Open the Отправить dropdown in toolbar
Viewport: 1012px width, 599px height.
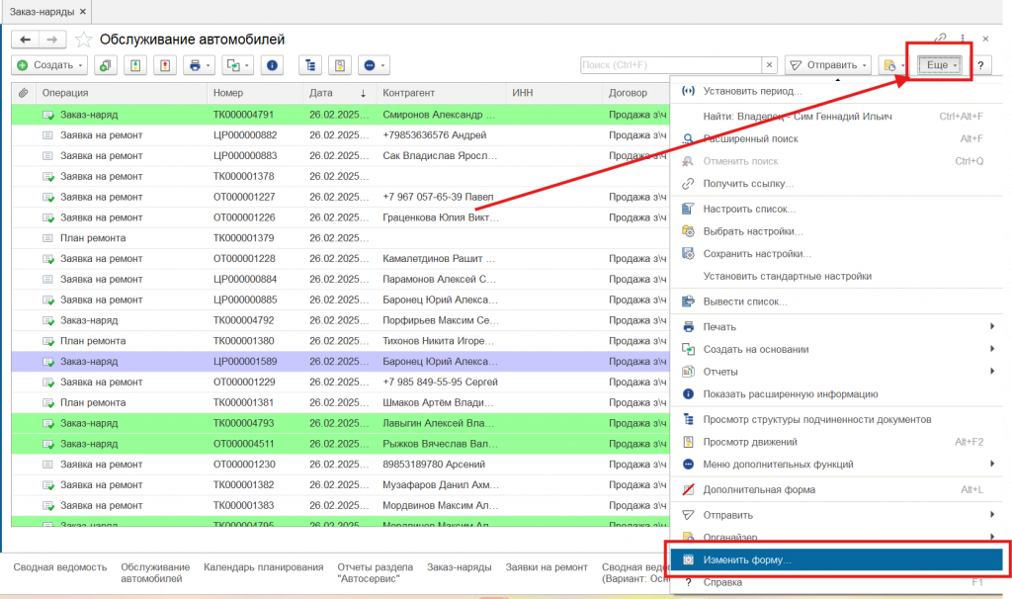click(829, 65)
